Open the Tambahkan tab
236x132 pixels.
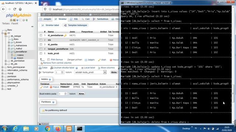click(x=101, y=19)
